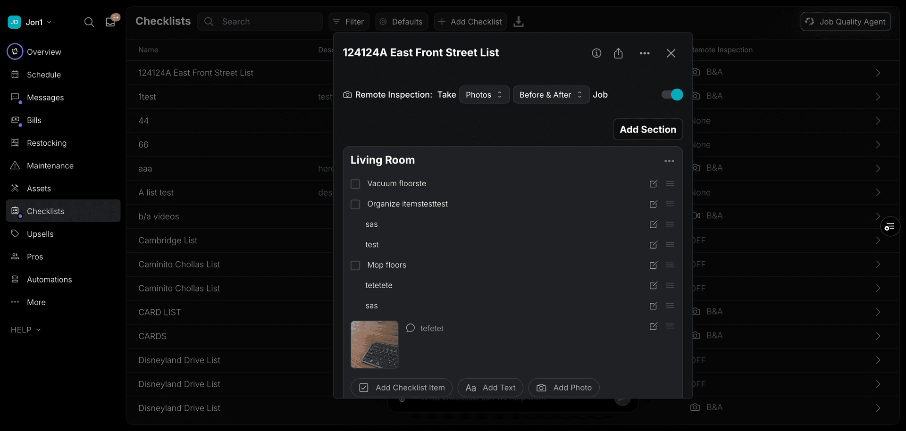Screen dimensions: 906x431
Task: Open the Before & After dropdown
Action: pos(551,95)
